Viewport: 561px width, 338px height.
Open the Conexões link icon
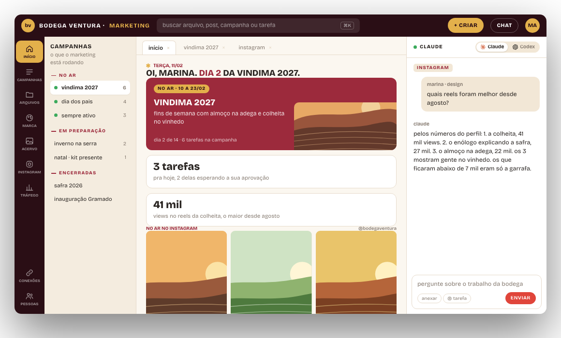coord(30,276)
